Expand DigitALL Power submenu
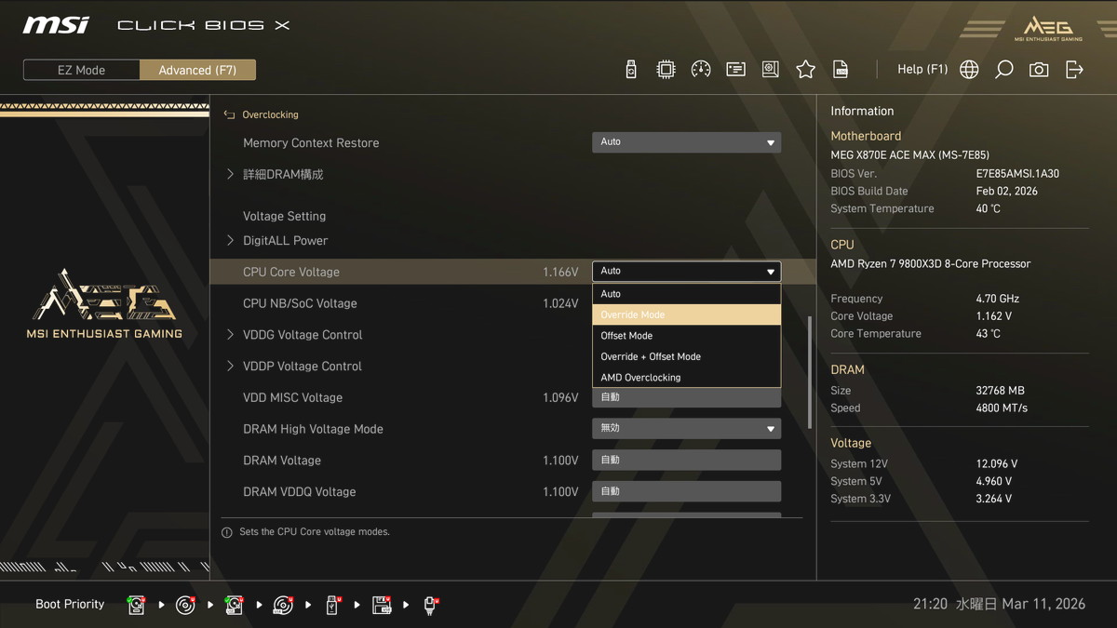Image resolution: width=1117 pixels, height=628 pixels. (x=285, y=241)
